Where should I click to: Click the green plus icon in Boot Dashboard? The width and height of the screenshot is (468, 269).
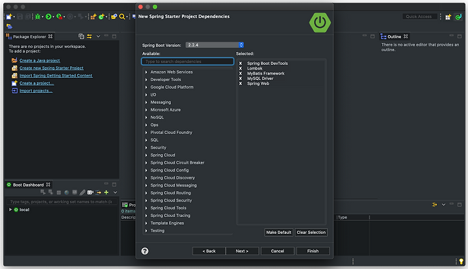(106, 193)
